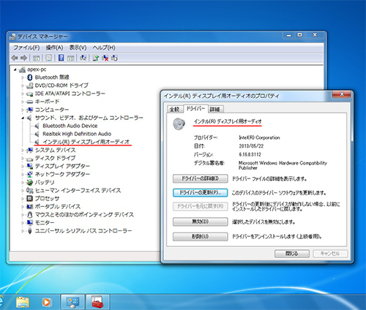Select the ドライバー tab
Viewport: 366px width, 310px height.
(195, 108)
